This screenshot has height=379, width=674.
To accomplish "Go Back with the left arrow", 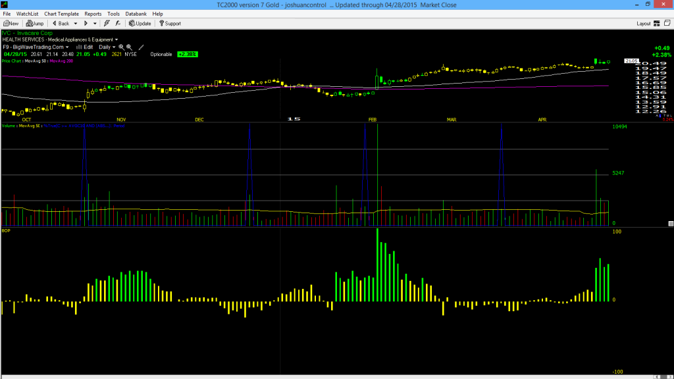I will [61, 24].
